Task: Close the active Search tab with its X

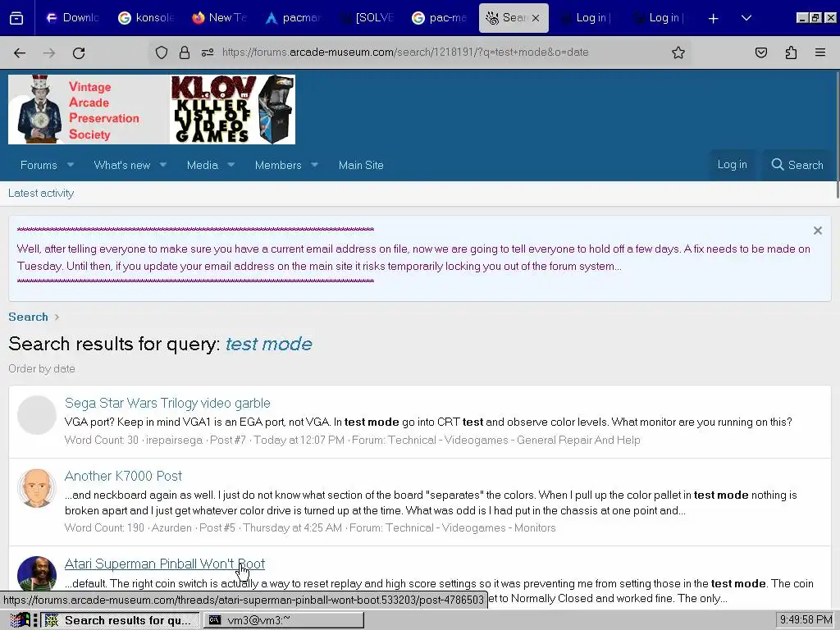Action: [536, 18]
